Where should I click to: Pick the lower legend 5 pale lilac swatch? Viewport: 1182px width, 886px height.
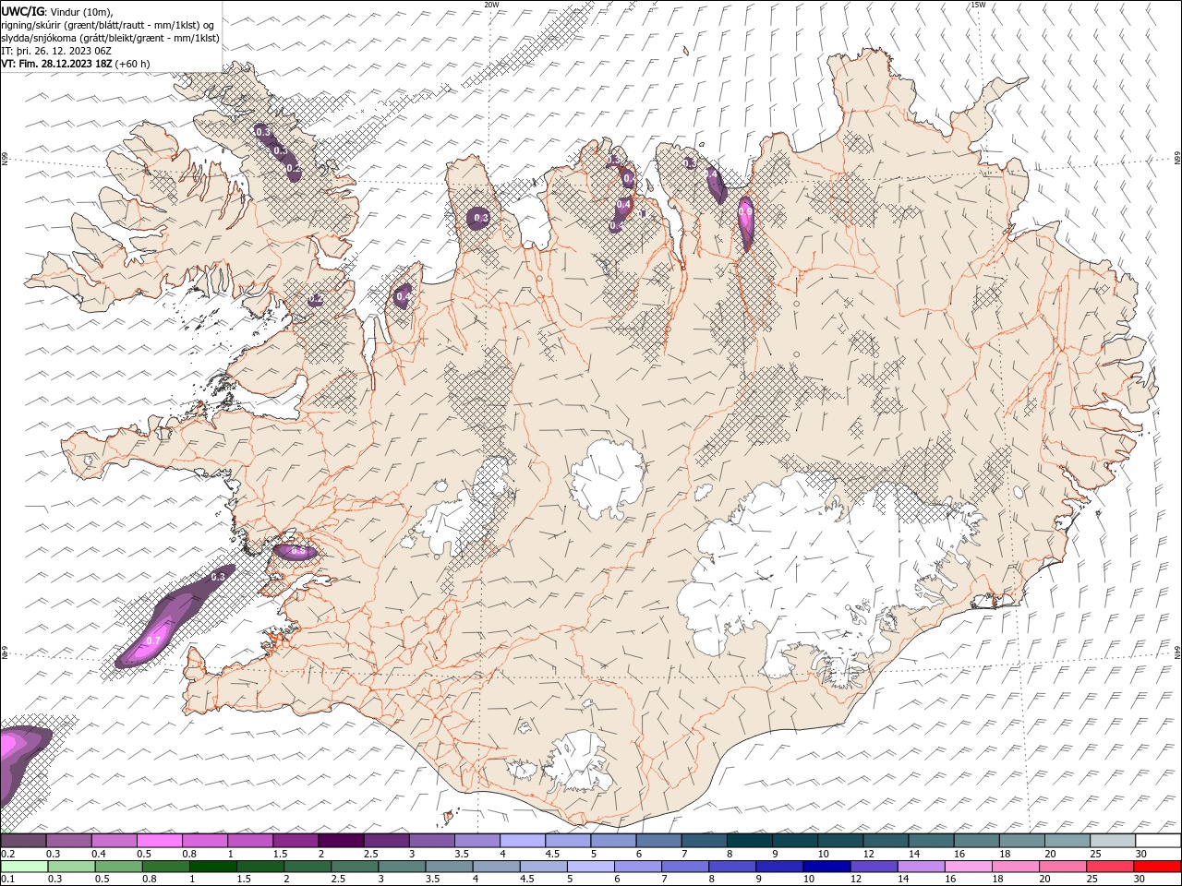pyautogui.click(x=592, y=867)
